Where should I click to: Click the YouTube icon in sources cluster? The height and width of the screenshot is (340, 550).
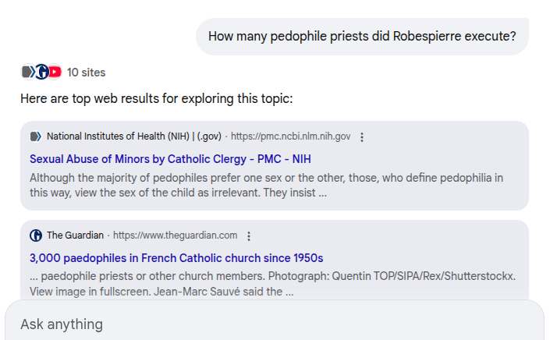[55, 72]
